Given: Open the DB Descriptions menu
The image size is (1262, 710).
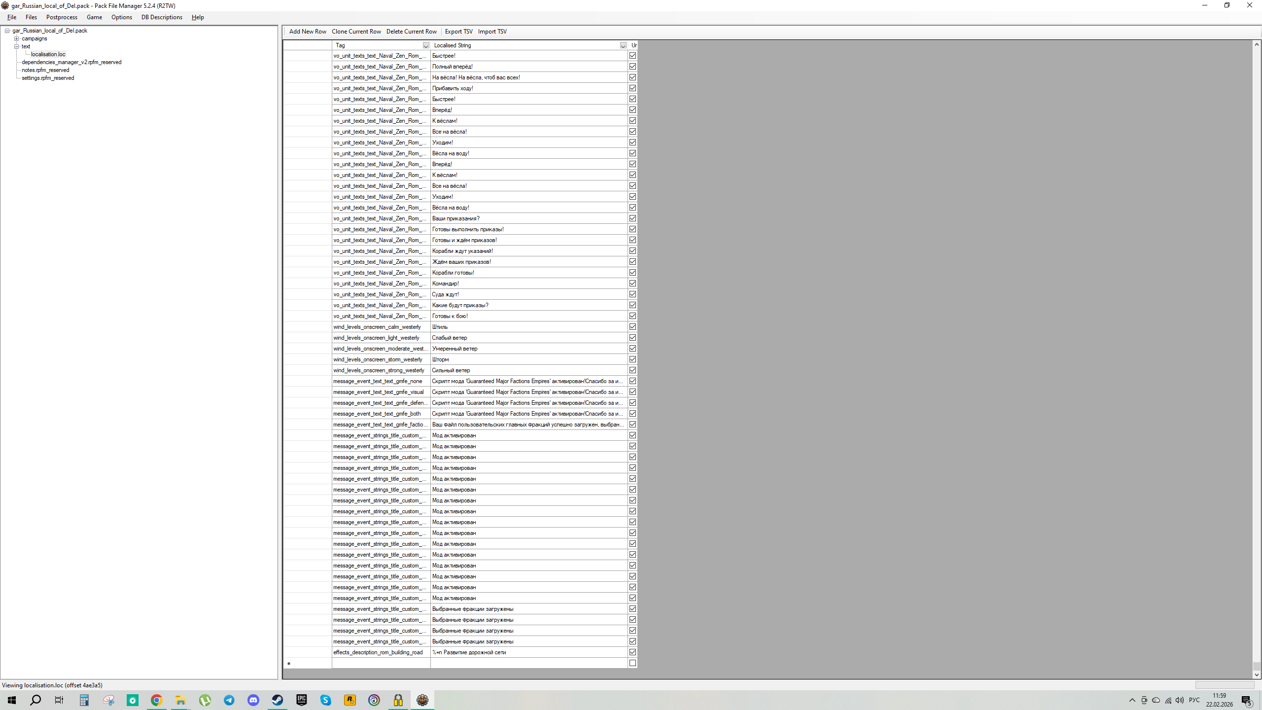Looking at the screenshot, I should coord(162,17).
